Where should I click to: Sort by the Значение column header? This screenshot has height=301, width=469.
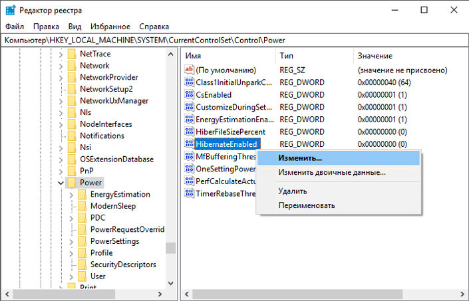tap(410, 56)
